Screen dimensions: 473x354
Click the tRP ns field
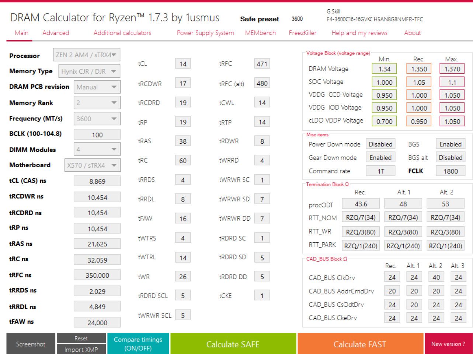(97, 228)
